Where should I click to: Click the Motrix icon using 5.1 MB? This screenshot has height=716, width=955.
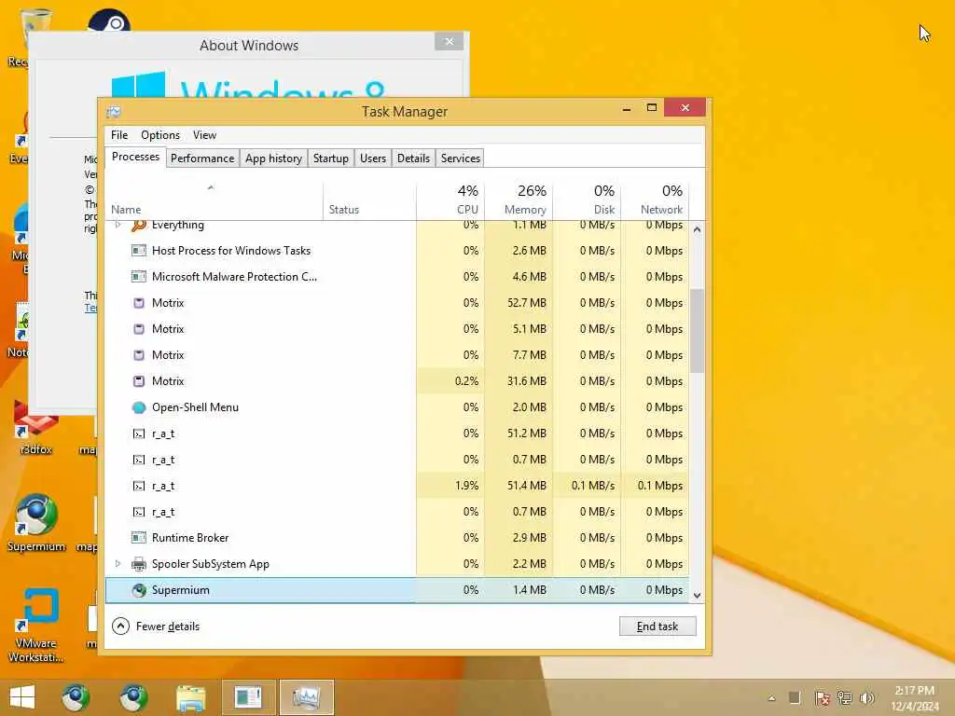[x=139, y=329]
